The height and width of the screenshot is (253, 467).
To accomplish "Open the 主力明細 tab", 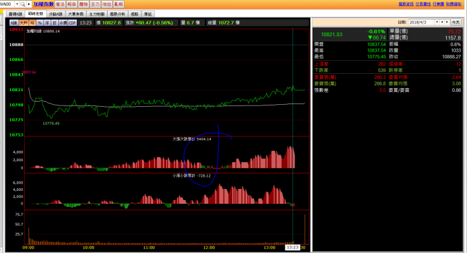I will [x=97, y=14].
